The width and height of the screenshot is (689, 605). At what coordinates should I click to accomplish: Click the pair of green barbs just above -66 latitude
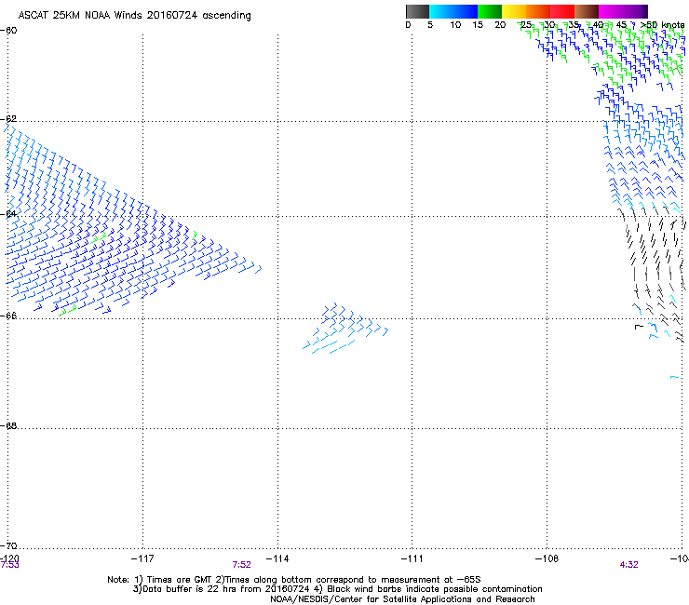click(x=68, y=310)
